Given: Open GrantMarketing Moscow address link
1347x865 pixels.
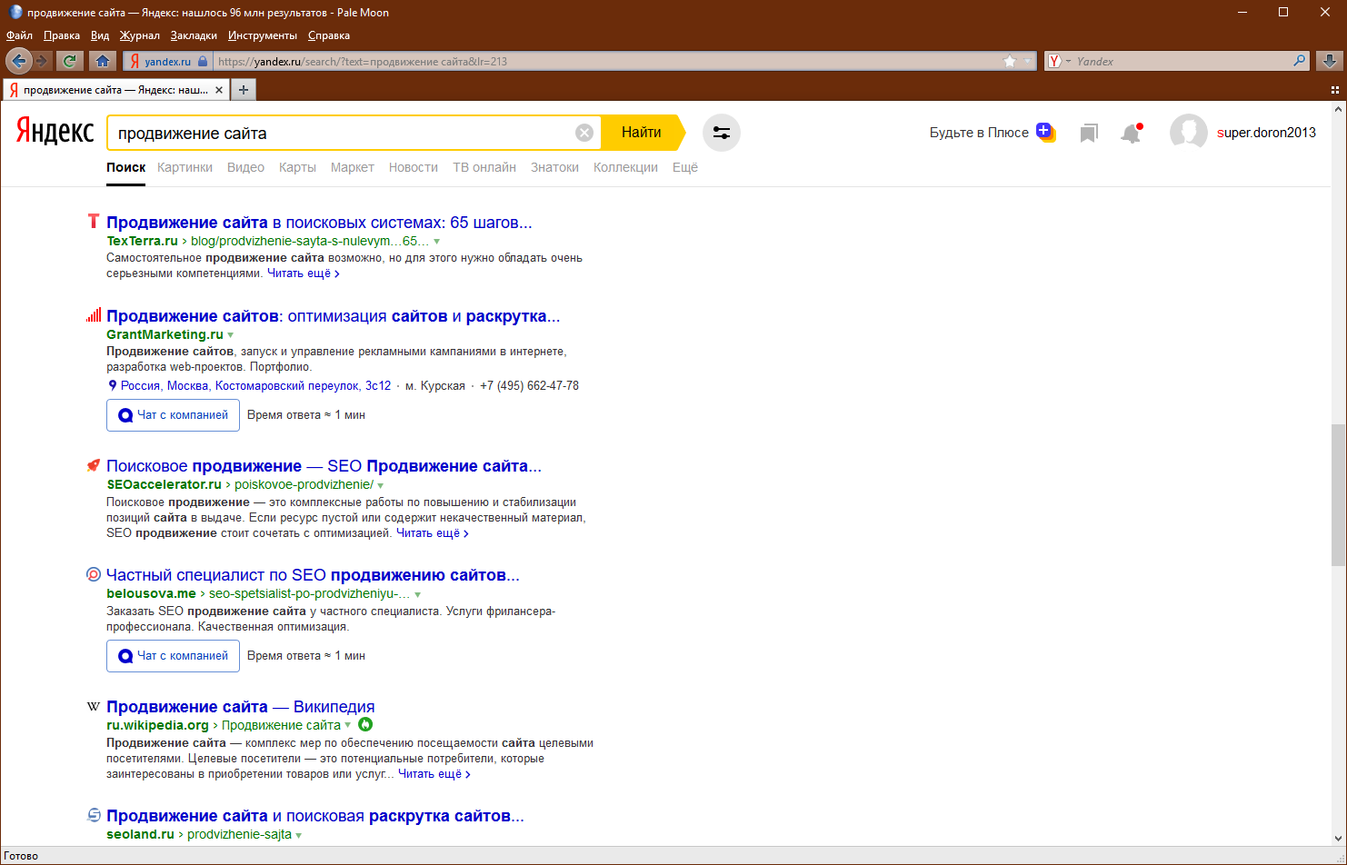Looking at the screenshot, I should (x=256, y=386).
